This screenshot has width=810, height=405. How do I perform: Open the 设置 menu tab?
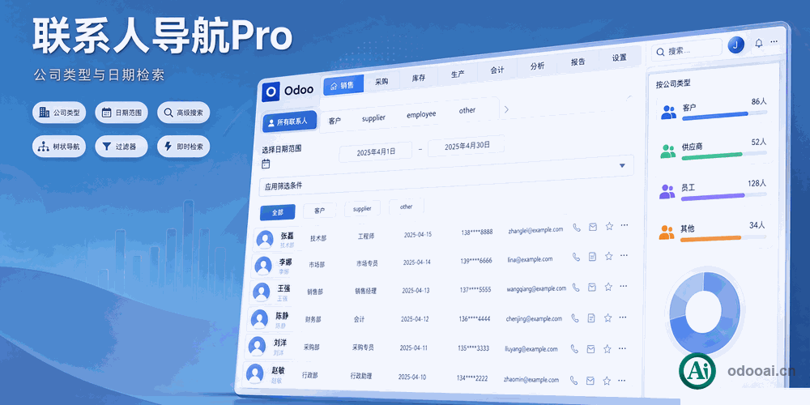point(620,58)
